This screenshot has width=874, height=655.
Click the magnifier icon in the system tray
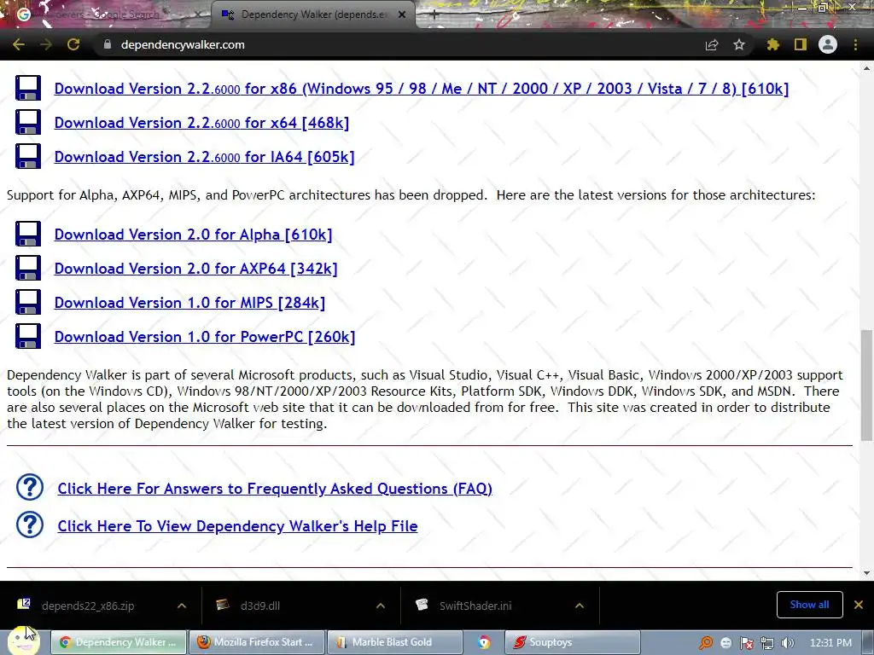pyautogui.click(x=706, y=643)
